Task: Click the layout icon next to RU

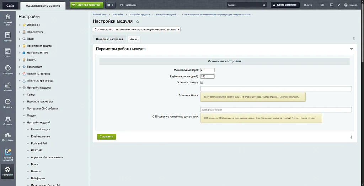Action: 332,5
